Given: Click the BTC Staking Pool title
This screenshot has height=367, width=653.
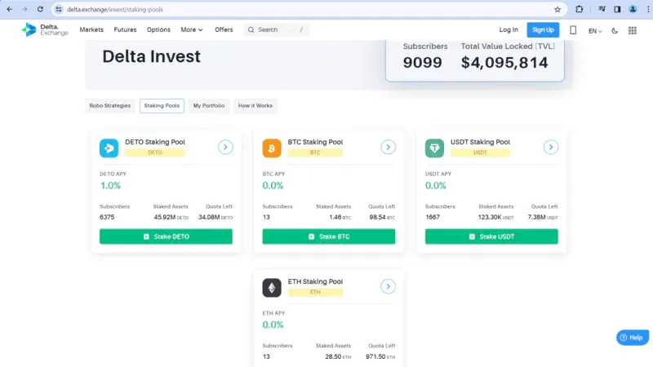Looking at the screenshot, I should coord(315,142).
